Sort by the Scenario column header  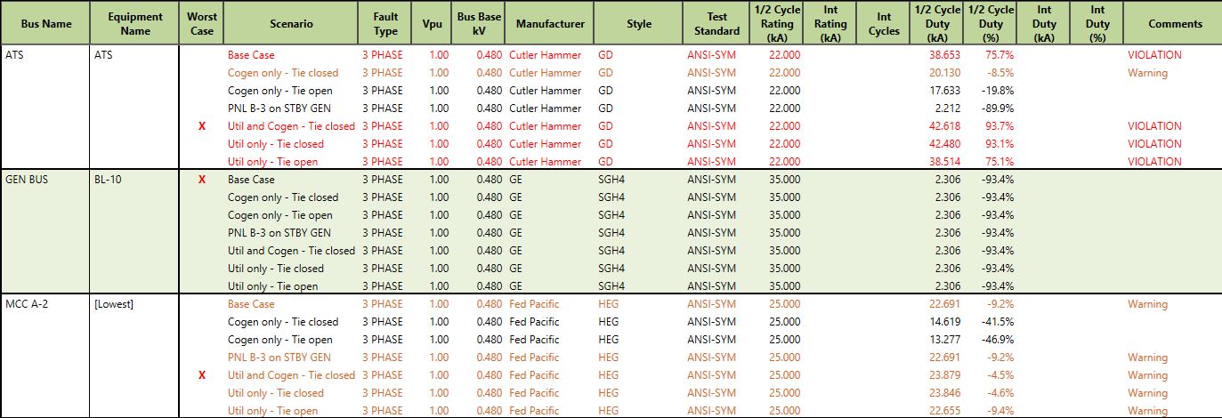(292, 24)
